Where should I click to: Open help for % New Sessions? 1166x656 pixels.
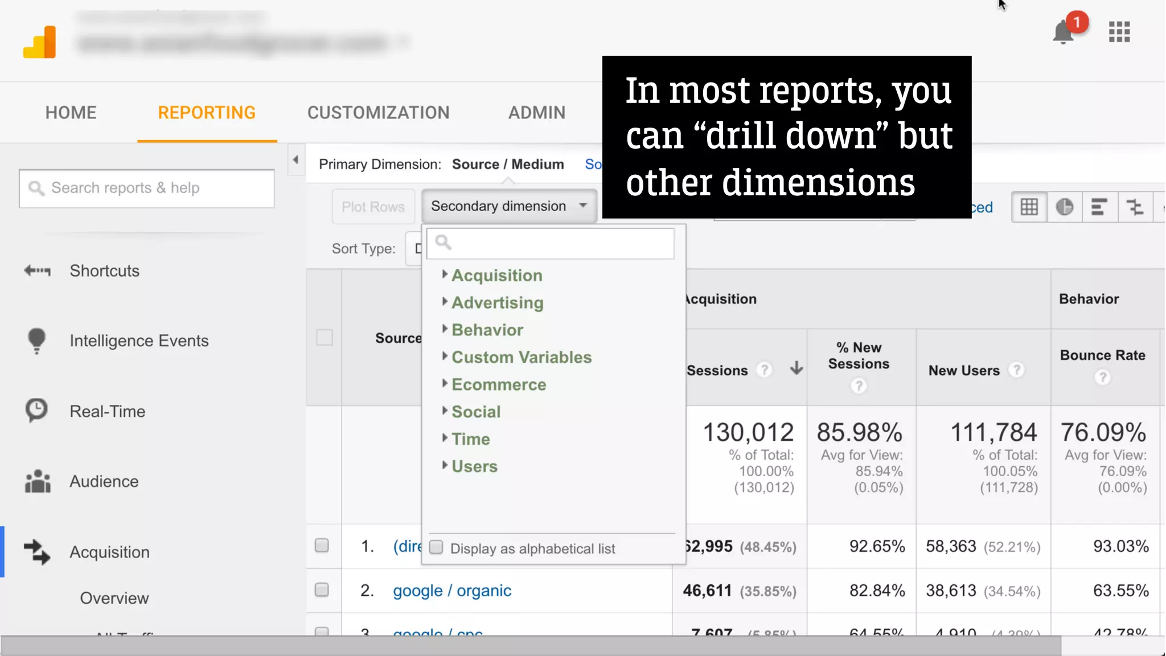coord(859,386)
